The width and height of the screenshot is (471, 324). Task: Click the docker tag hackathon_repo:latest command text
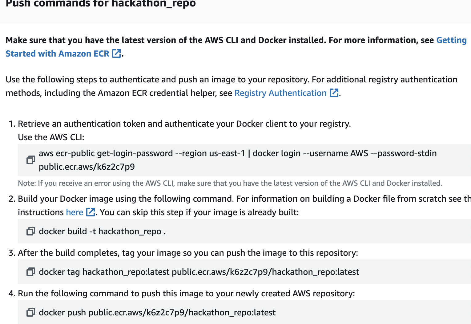199,272
